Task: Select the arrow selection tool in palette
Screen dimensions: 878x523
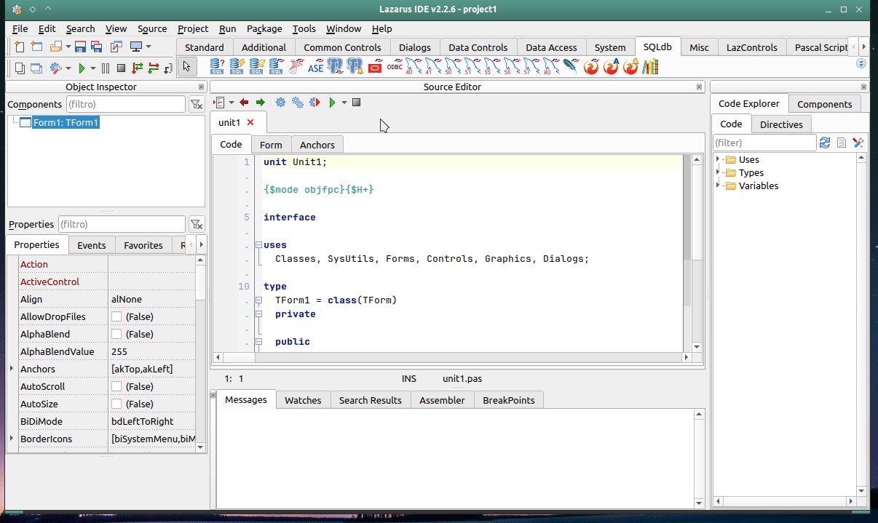Action: click(x=186, y=67)
